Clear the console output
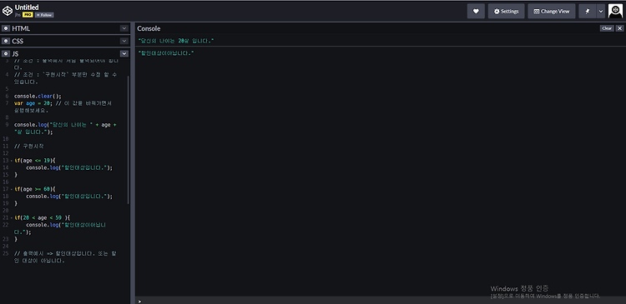 [607, 28]
